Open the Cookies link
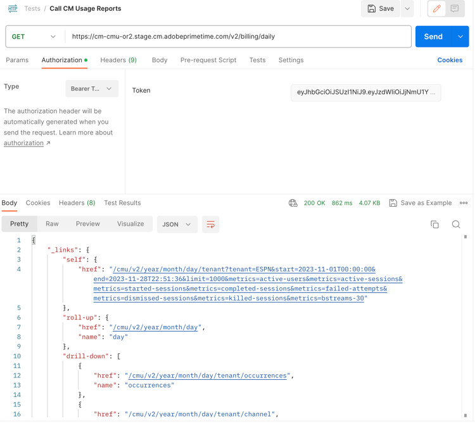Viewport: 475px width, 423px height. [x=450, y=60]
